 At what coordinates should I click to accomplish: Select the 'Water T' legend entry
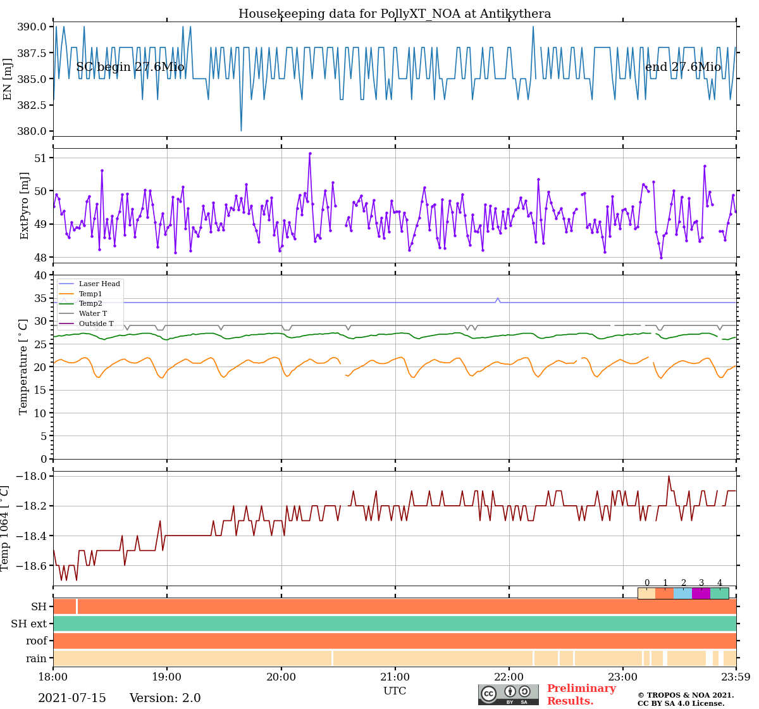point(83,313)
